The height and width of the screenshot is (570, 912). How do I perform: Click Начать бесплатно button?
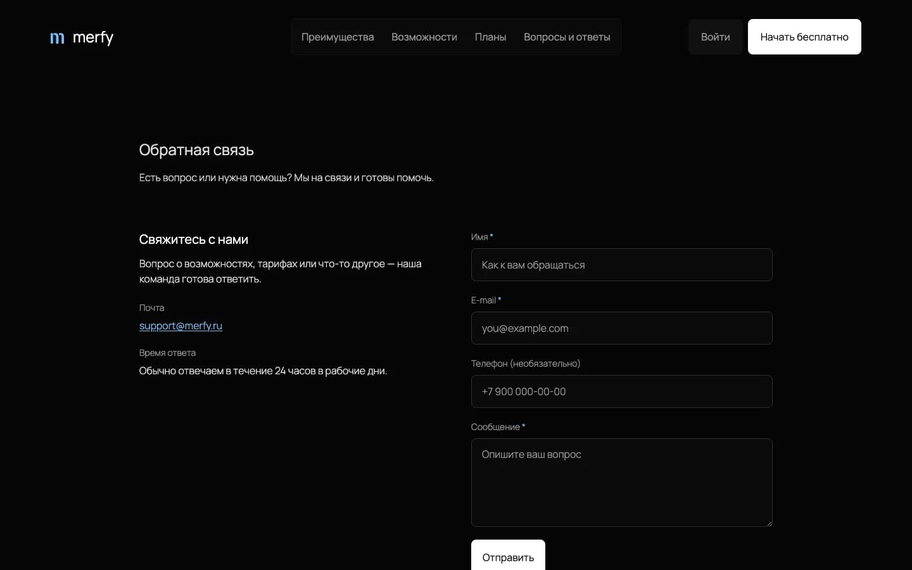pos(804,37)
